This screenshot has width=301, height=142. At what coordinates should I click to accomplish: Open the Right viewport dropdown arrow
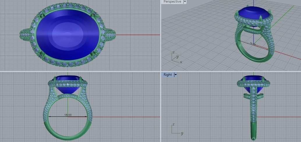click(176, 75)
